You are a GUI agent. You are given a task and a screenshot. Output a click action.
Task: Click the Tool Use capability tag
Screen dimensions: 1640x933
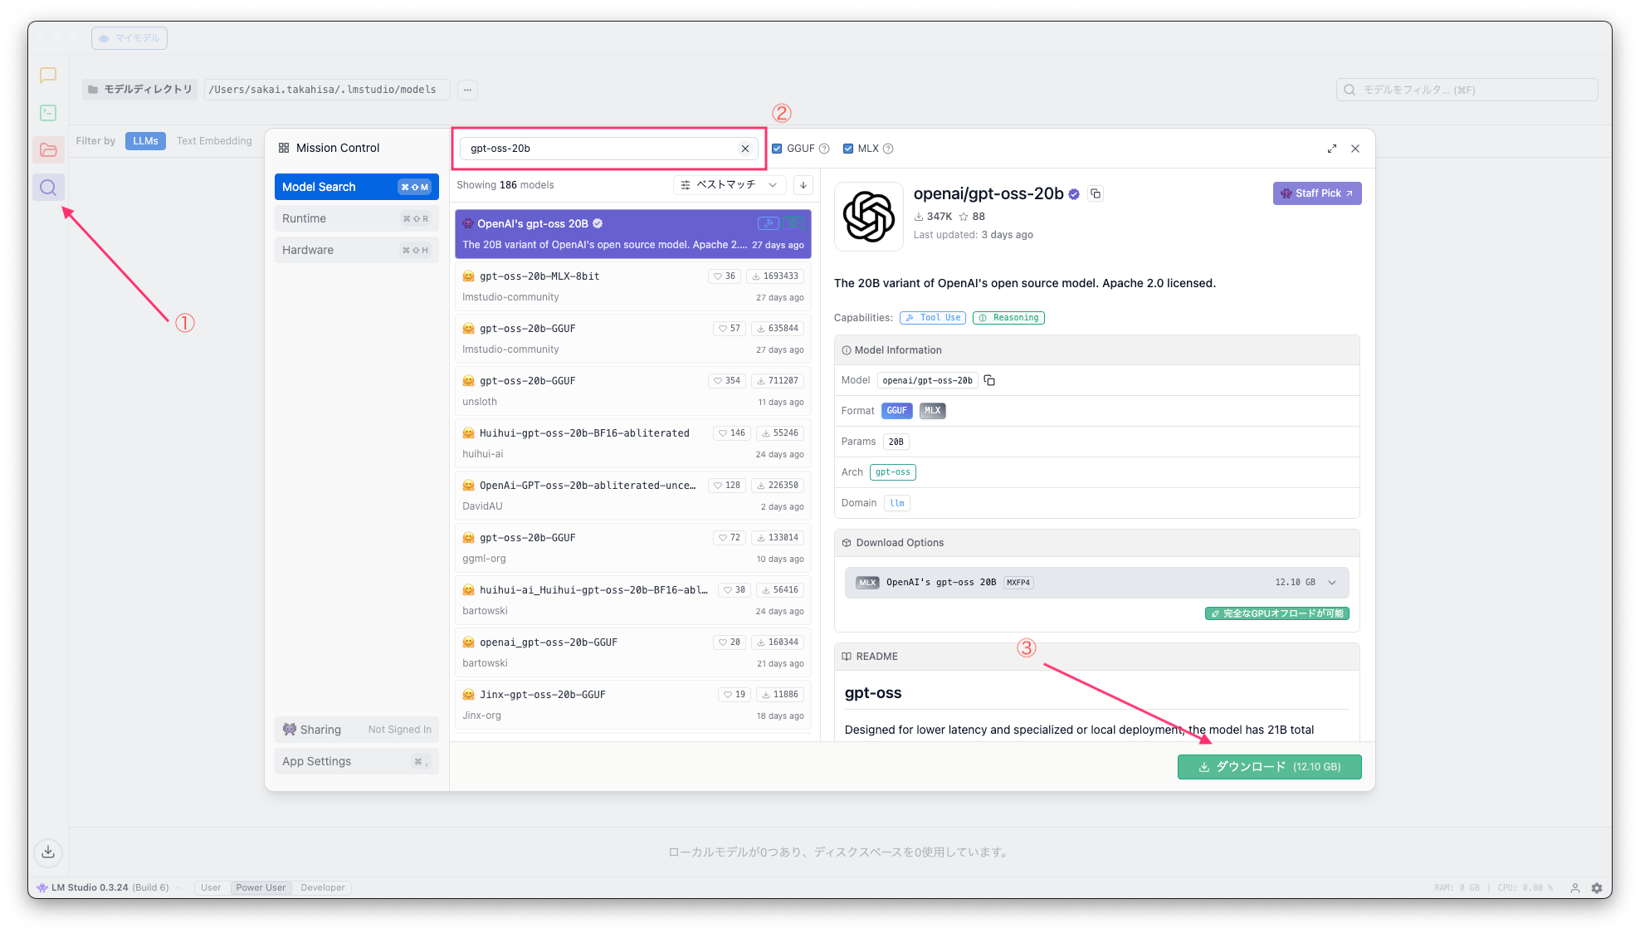933,318
